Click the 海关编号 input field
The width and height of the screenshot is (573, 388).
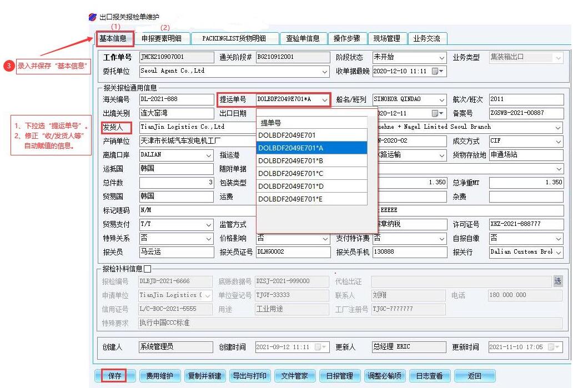coord(176,99)
